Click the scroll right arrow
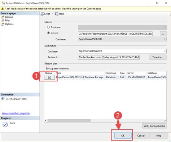Viewport: 171px width, 142px height. point(165,120)
